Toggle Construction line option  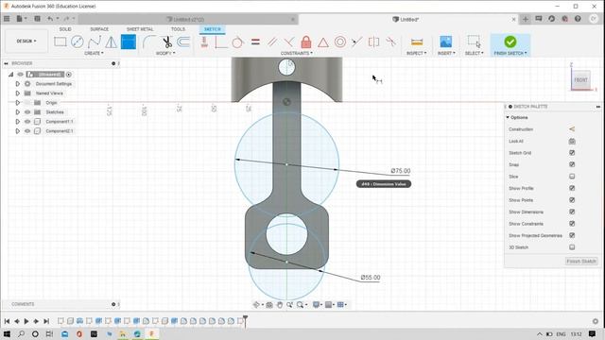(572, 129)
